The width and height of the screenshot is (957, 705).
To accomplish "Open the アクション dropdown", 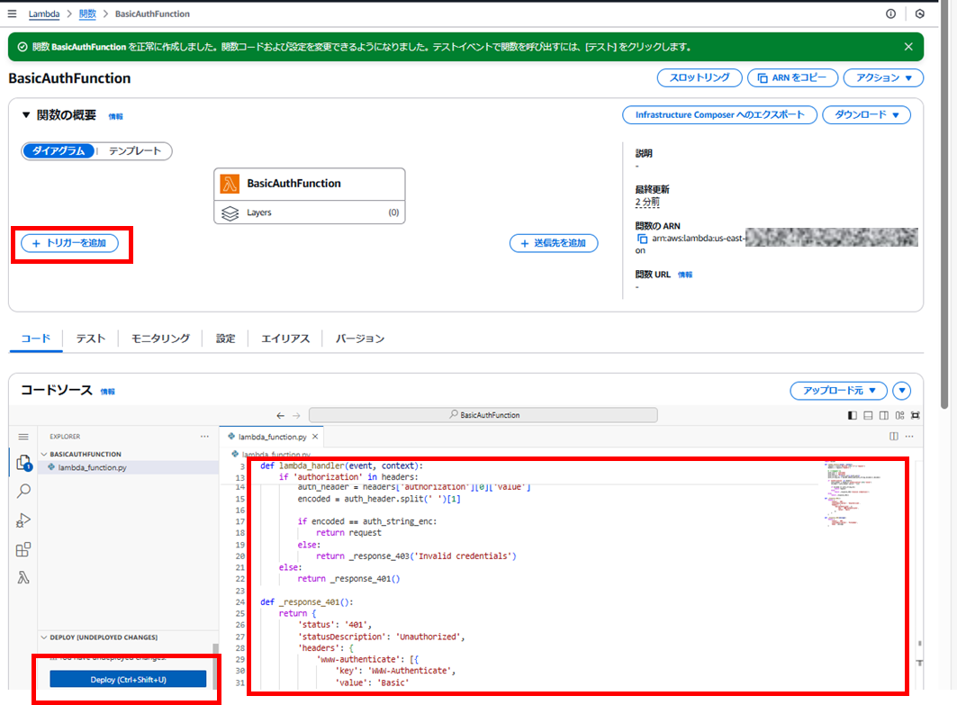I will point(883,77).
